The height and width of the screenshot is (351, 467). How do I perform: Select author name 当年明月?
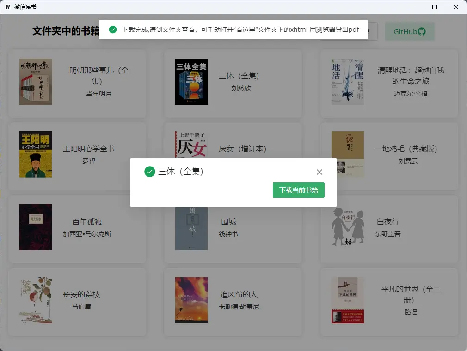click(x=99, y=94)
